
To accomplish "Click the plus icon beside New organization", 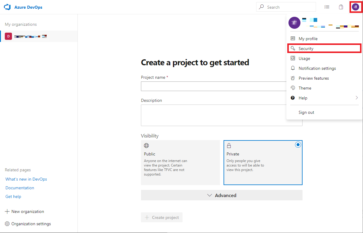I will [x=7, y=211].
